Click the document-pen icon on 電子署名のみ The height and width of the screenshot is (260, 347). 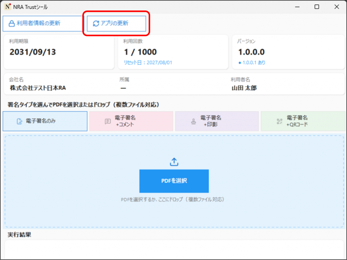coord(19,121)
